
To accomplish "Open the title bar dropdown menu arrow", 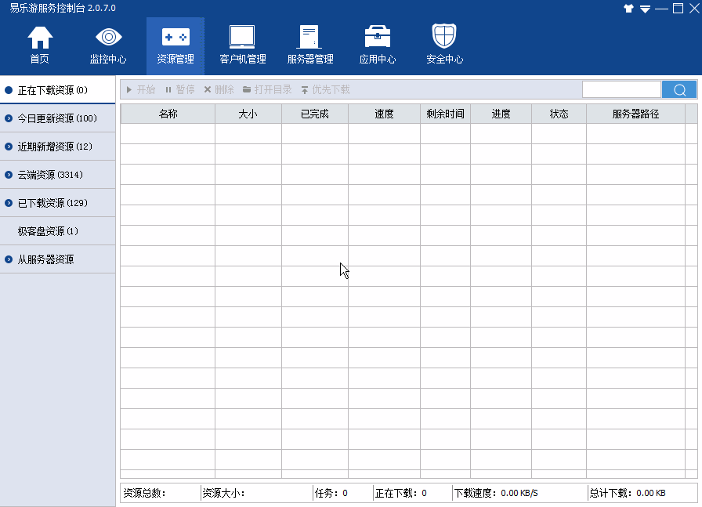I will click(x=645, y=9).
